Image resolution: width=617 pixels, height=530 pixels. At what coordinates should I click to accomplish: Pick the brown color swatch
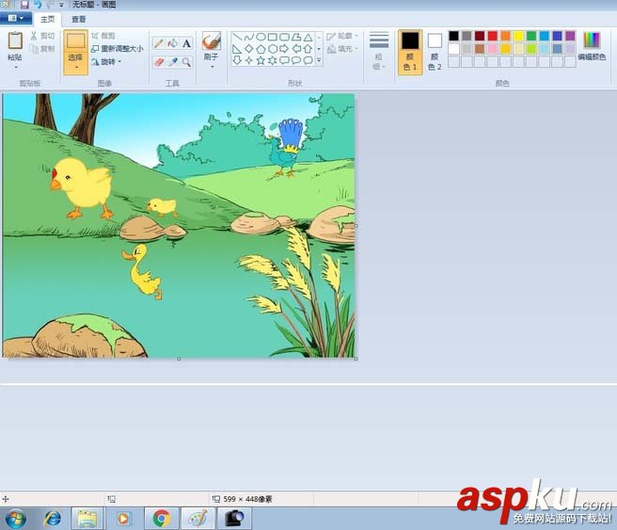point(480,49)
